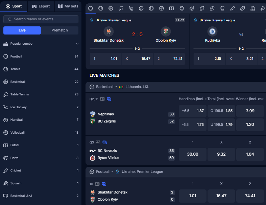Image resolution: width=266 pixels, height=205 pixels.
Task: Pick BC Zalgiris -6.5 handicap at 1.75
Action: [x=193, y=125]
